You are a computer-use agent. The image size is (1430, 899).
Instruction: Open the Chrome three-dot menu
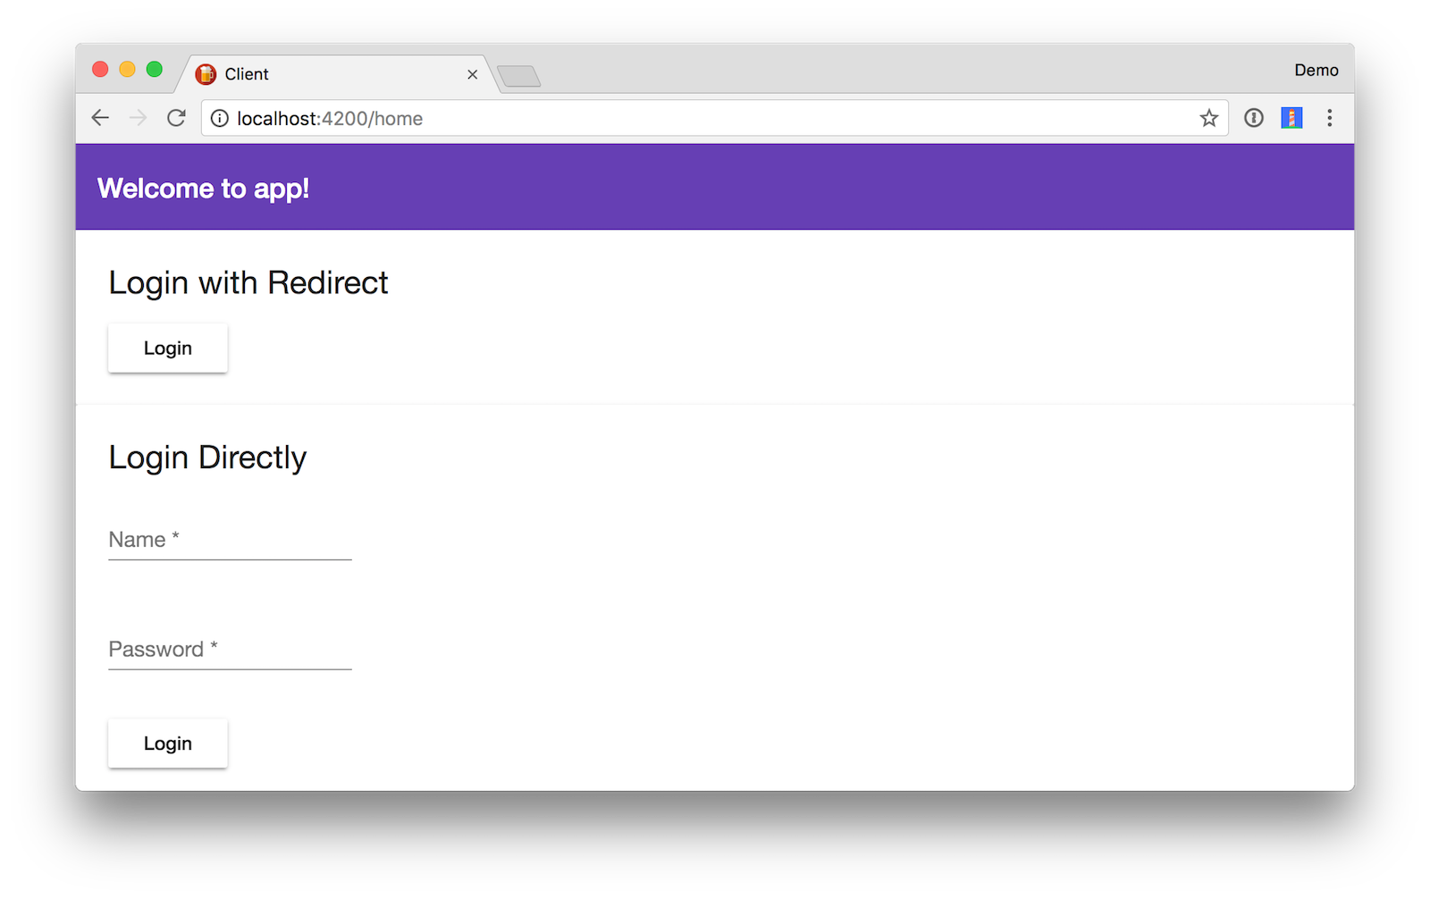tap(1330, 118)
